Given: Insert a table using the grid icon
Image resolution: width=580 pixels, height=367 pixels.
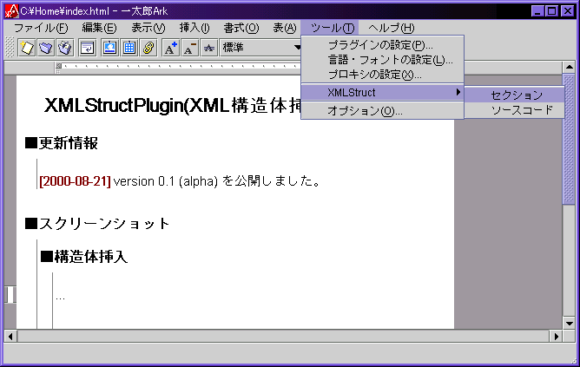Looking at the screenshot, I should click(129, 48).
